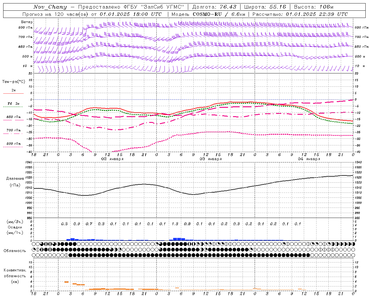This screenshot has height=296, width=370.
Task: Select the 700 гПа temperature legend entry
Action: (x=14, y=130)
